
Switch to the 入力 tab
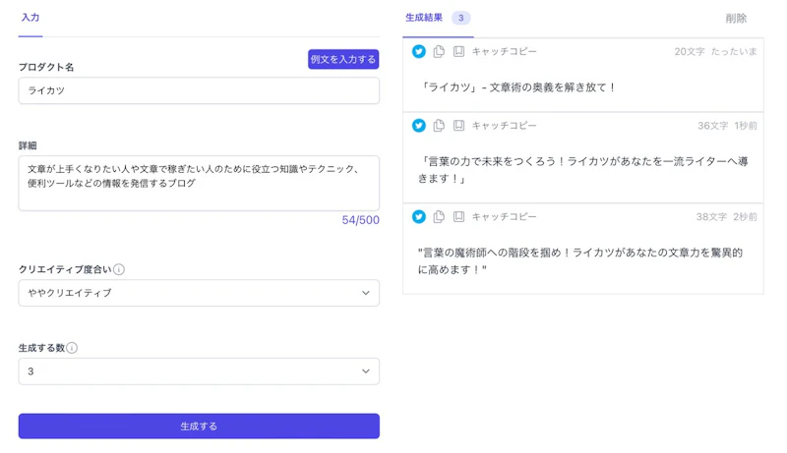point(30,18)
